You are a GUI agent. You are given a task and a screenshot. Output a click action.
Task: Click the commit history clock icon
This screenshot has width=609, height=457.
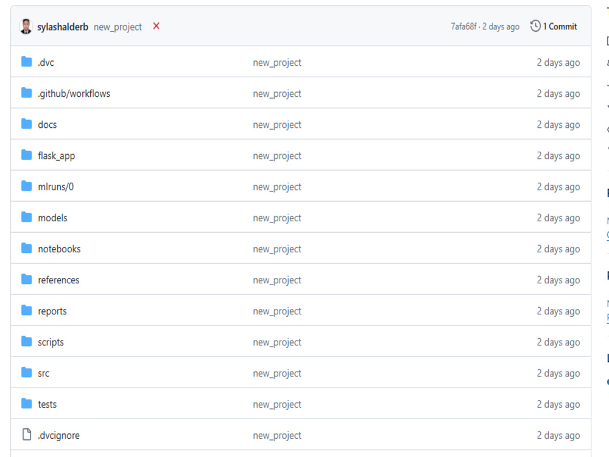pos(535,26)
